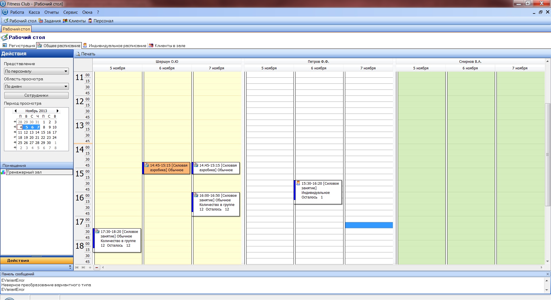The width and height of the screenshot is (551, 300).
Task: Click the vertical schedule scrollbar thumb
Action: coord(548,154)
